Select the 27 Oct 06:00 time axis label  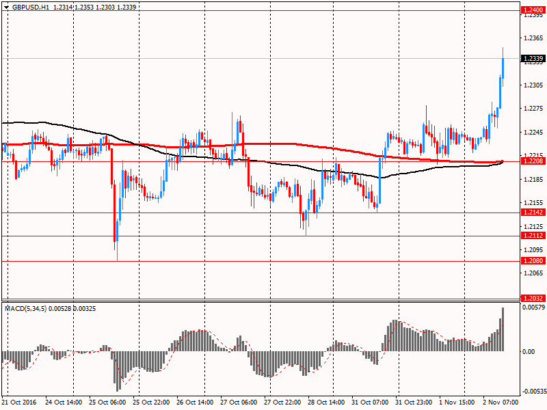point(239,402)
